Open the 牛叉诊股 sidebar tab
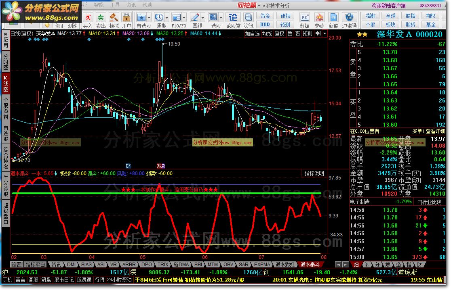The width and height of the screenshot is (451, 290). tap(6, 186)
